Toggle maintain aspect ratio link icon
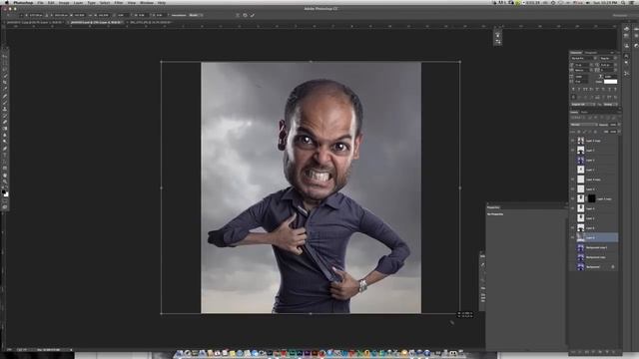 (90, 15)
